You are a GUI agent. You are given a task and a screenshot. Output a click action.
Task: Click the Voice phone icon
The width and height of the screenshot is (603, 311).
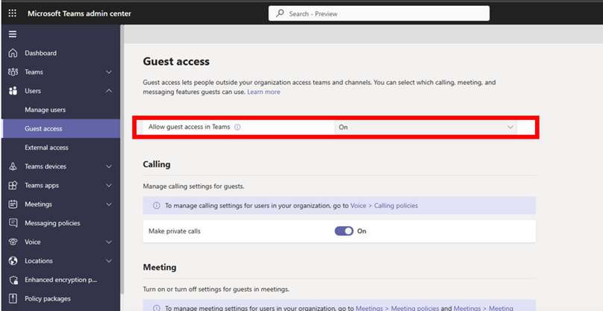click(13, 242)
